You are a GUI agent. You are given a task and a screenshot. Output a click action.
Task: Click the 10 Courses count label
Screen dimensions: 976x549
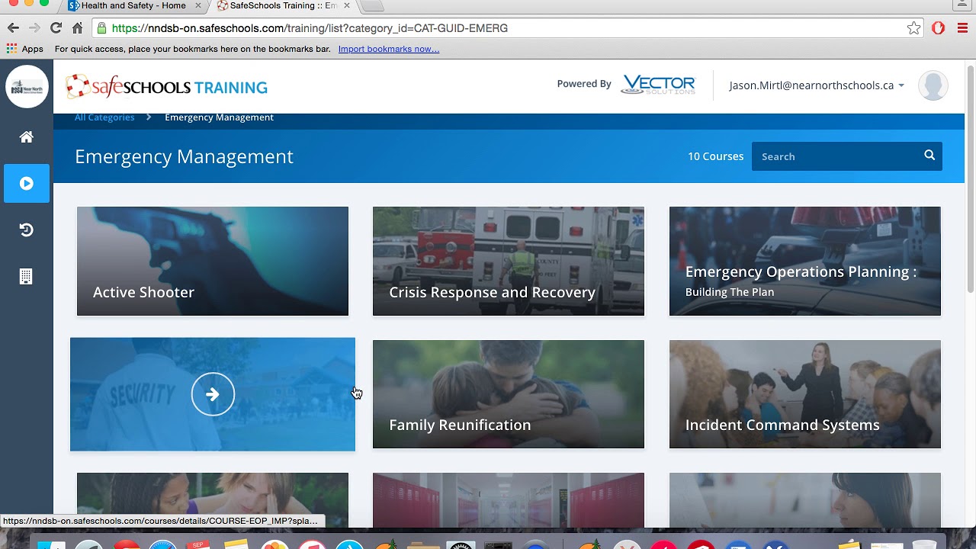[x=715, y=156]
